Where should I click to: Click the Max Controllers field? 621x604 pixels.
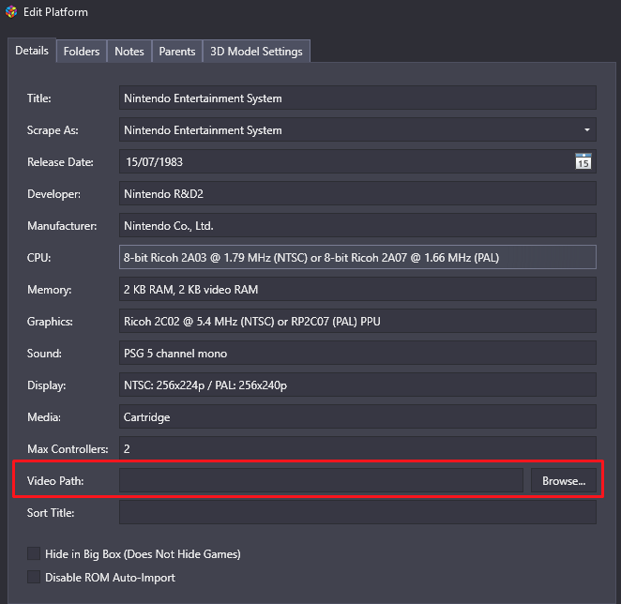(357, 448)
